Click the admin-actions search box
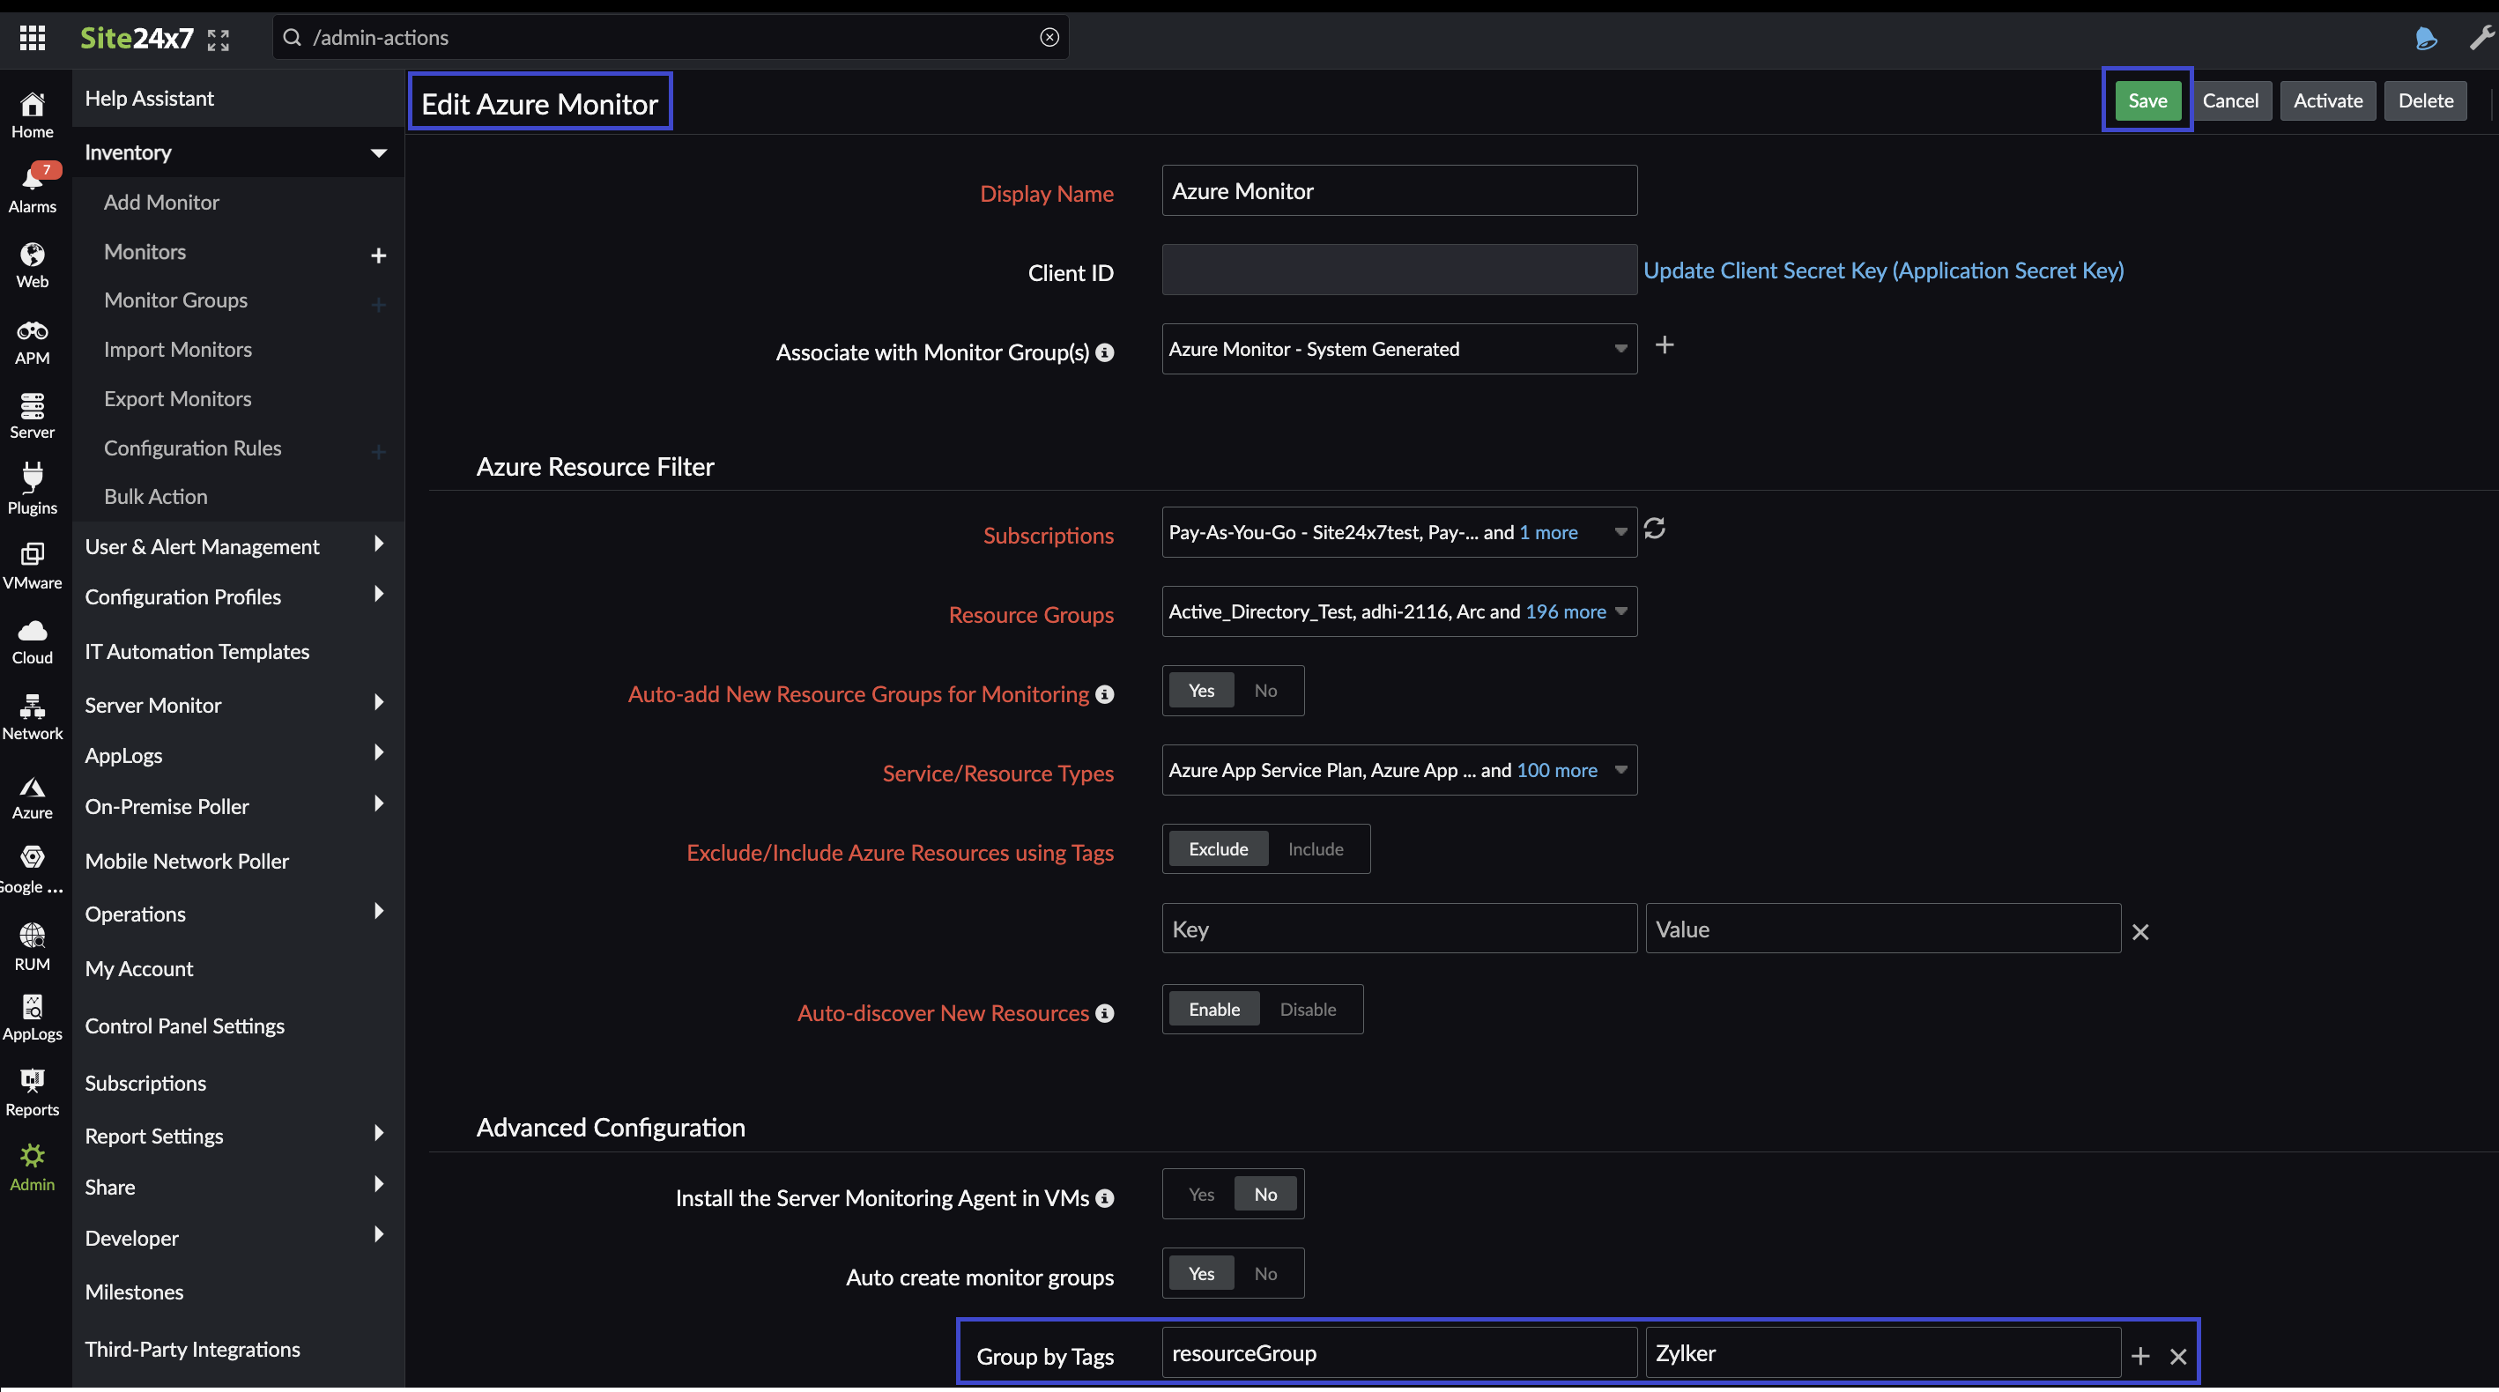 coord(671,38)
